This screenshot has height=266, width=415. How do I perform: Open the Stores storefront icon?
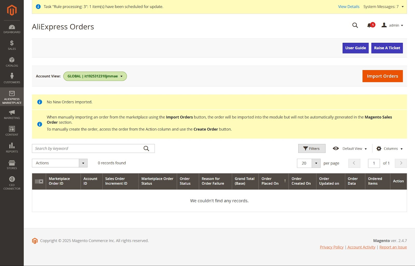pos(12,165)
